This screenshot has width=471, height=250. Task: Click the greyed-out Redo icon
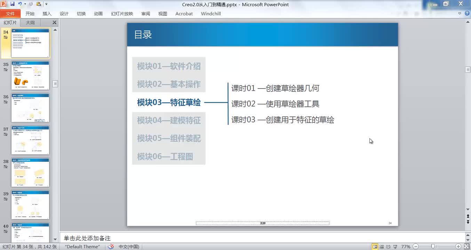[x=30, y=4]
